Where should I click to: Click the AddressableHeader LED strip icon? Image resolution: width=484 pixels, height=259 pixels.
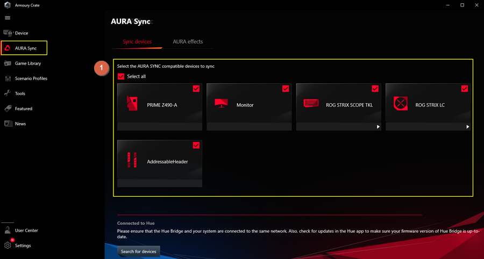[x=132, y=160]
